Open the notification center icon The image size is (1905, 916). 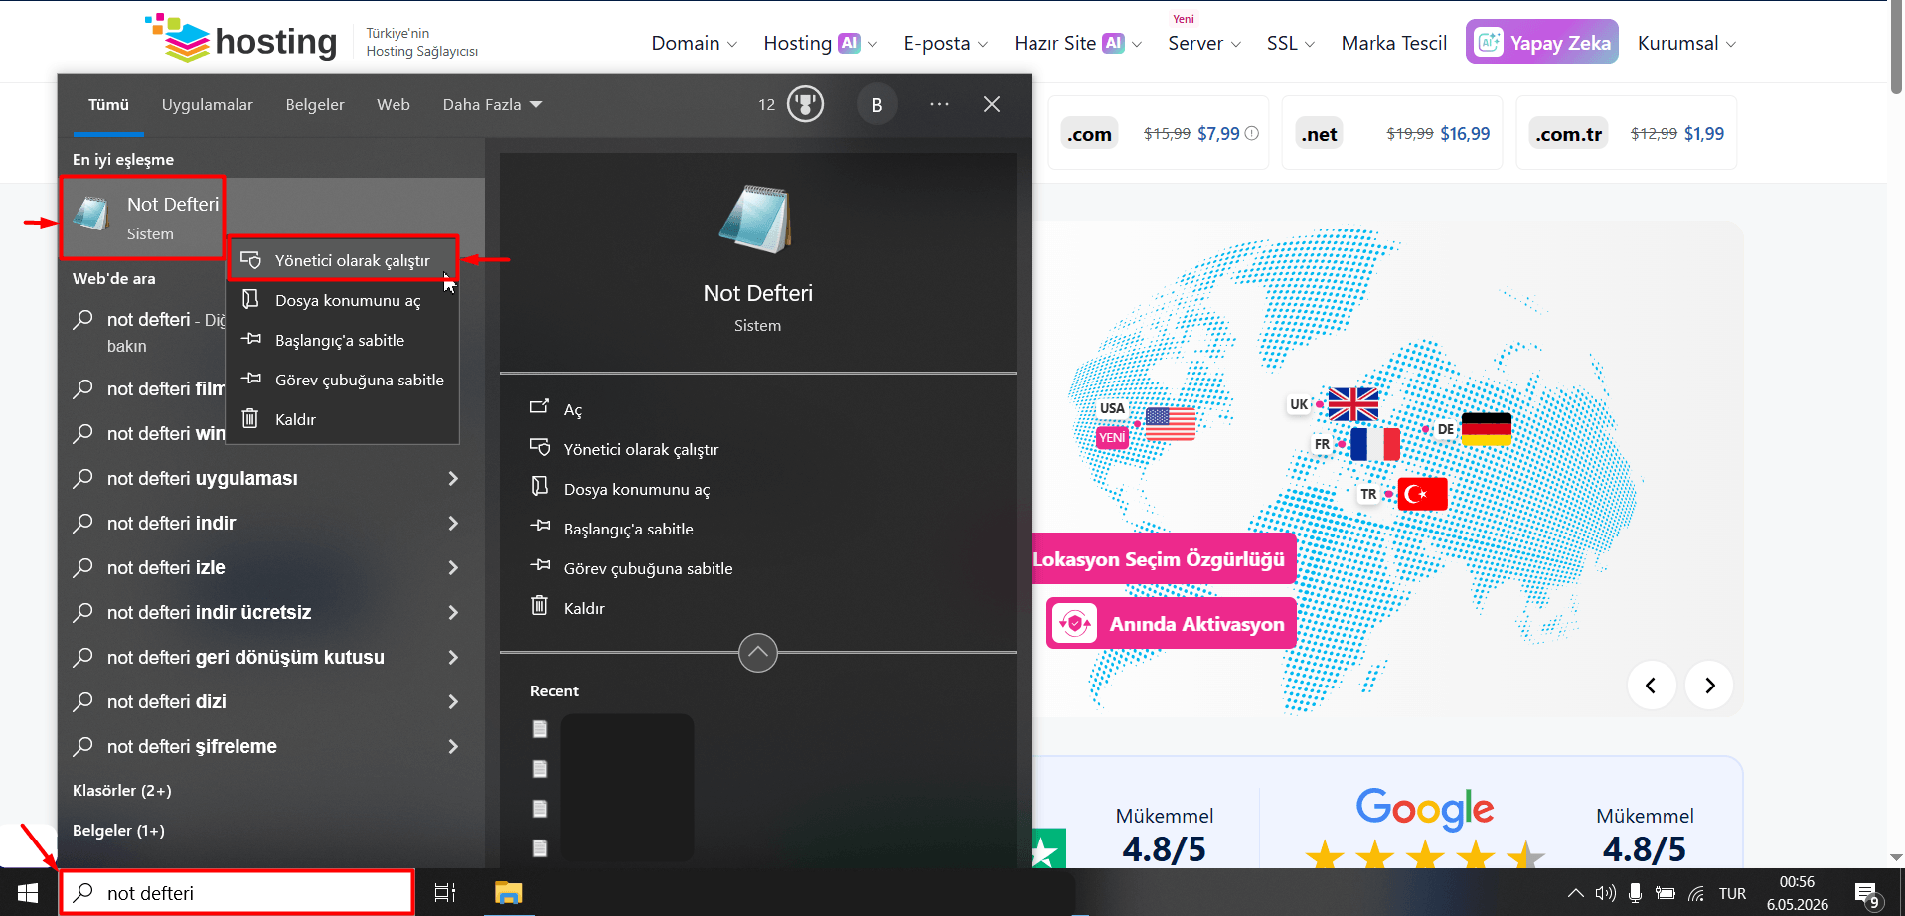[1867, 894]
